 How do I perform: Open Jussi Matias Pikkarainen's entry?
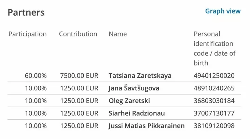point(147,126)
